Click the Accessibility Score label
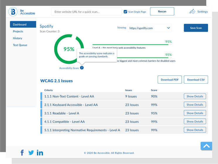The image size is (218, 164). tap(69, 68)
